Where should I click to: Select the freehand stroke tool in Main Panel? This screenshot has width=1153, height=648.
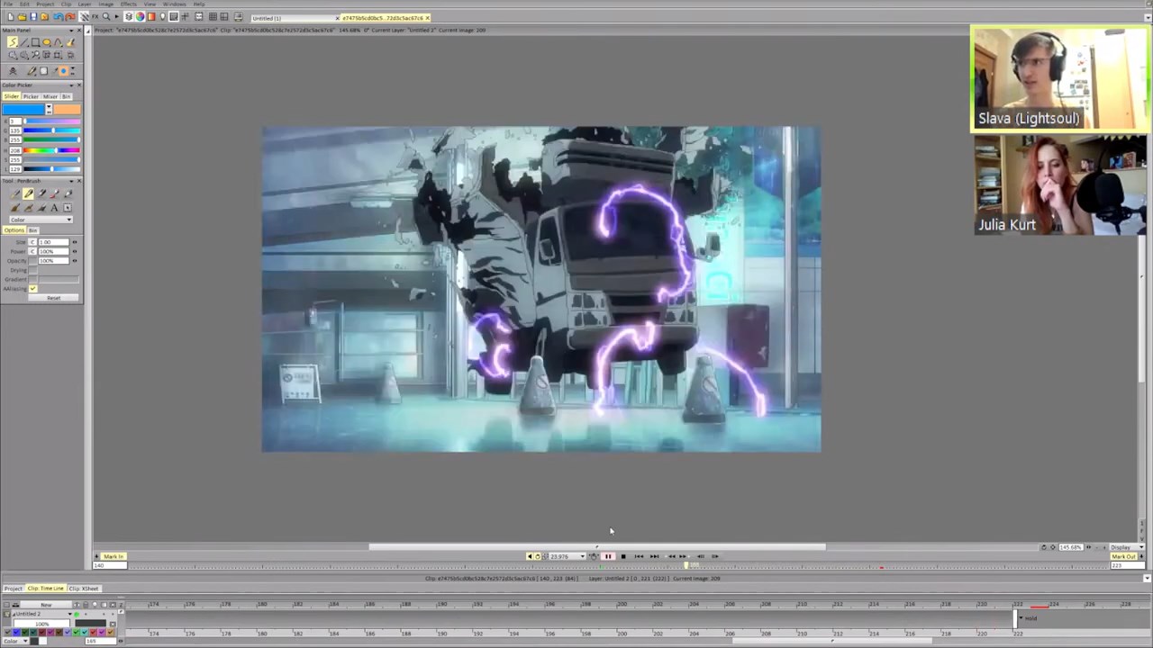13,41
